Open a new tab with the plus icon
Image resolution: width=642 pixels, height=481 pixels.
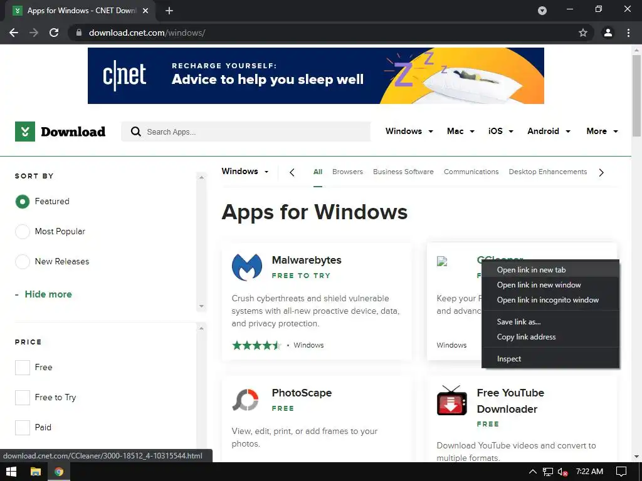[169, 11]
